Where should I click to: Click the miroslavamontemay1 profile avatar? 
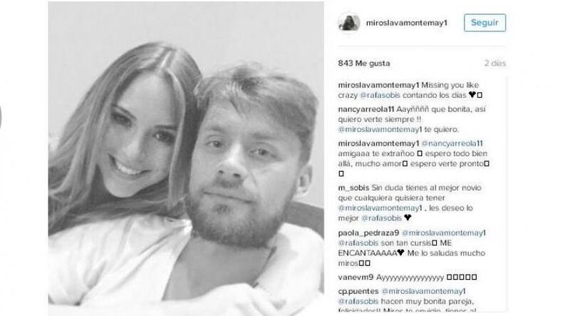point(349,23)
